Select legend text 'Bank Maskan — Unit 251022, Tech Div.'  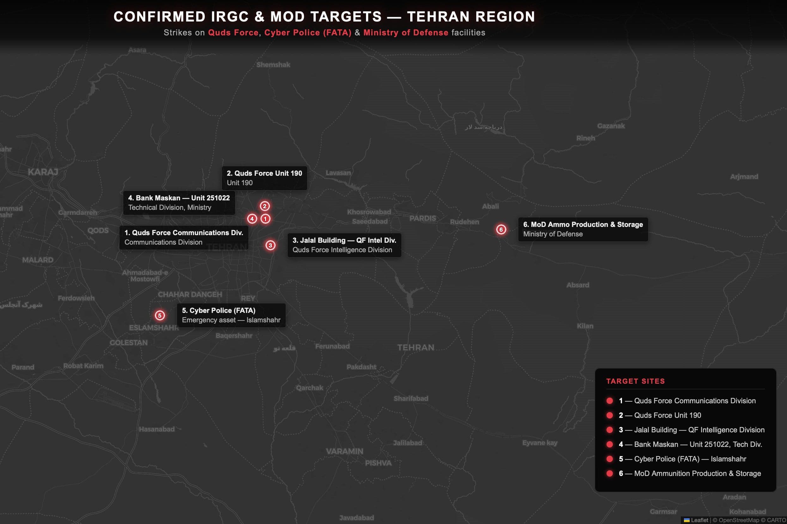click(x=698, y=444)
